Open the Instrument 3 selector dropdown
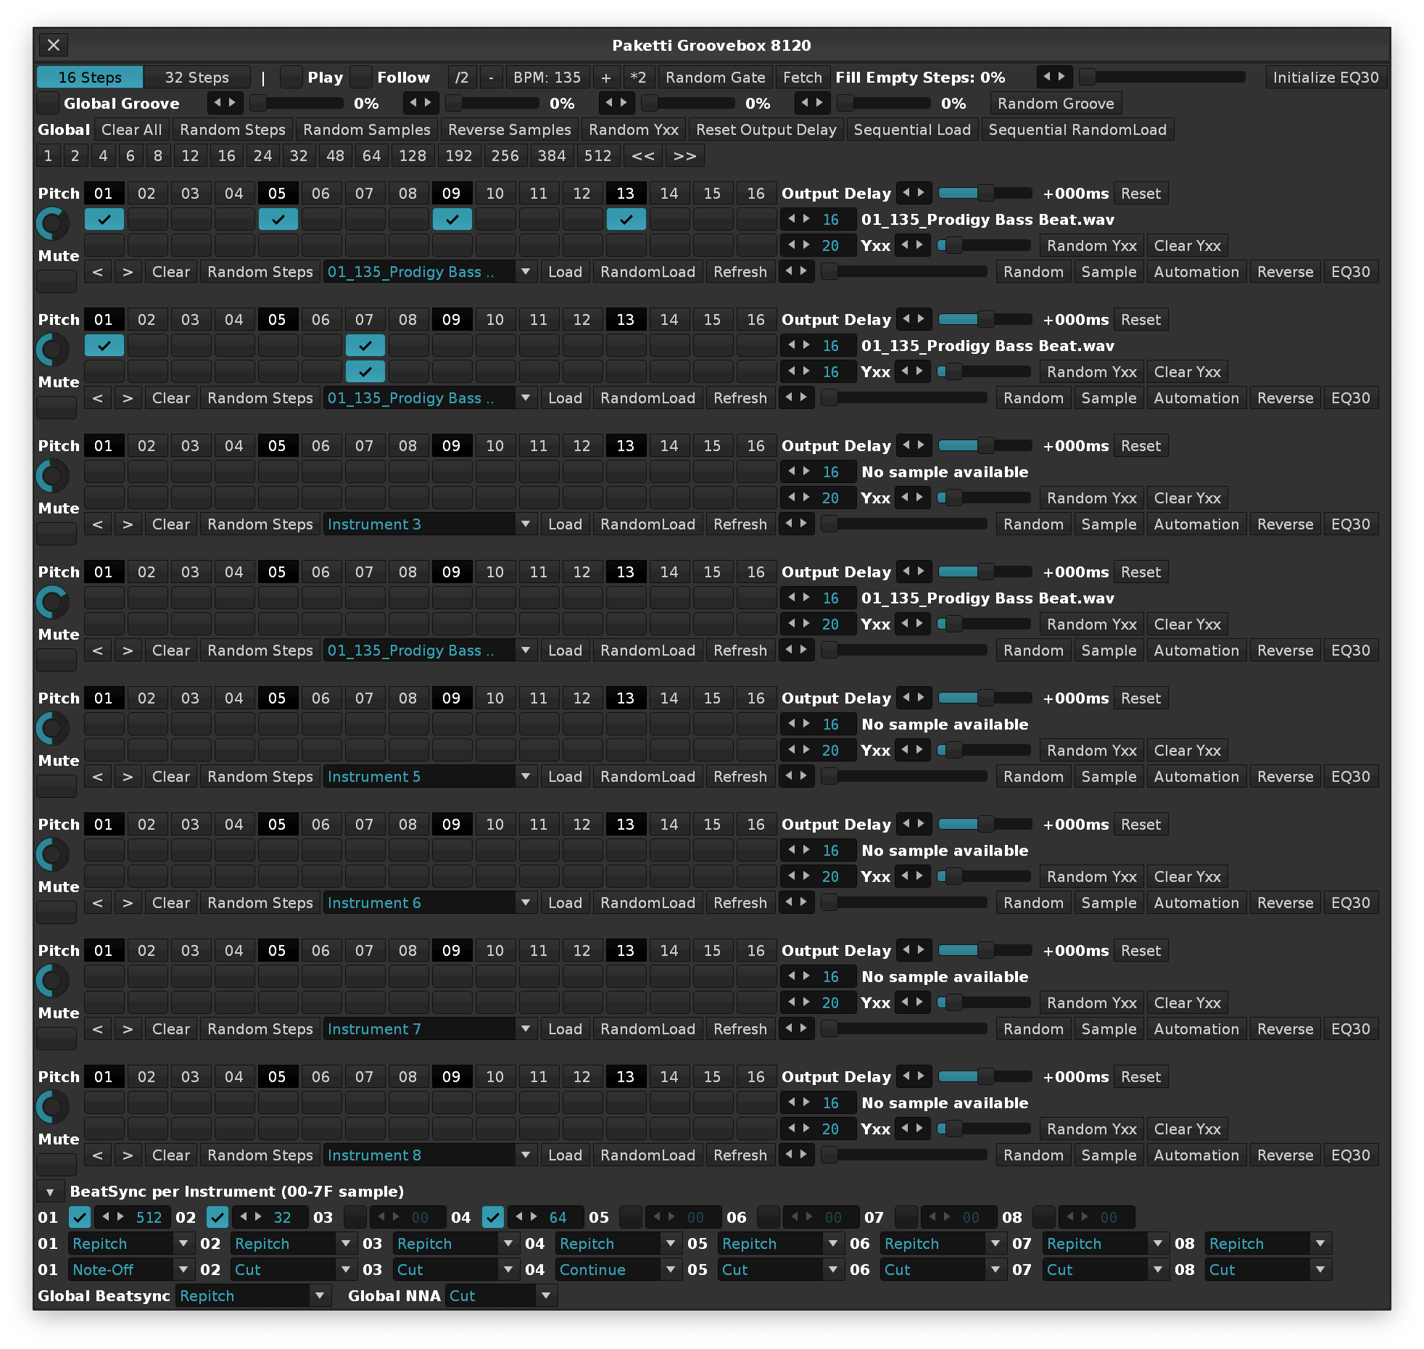 coord(429,524)
